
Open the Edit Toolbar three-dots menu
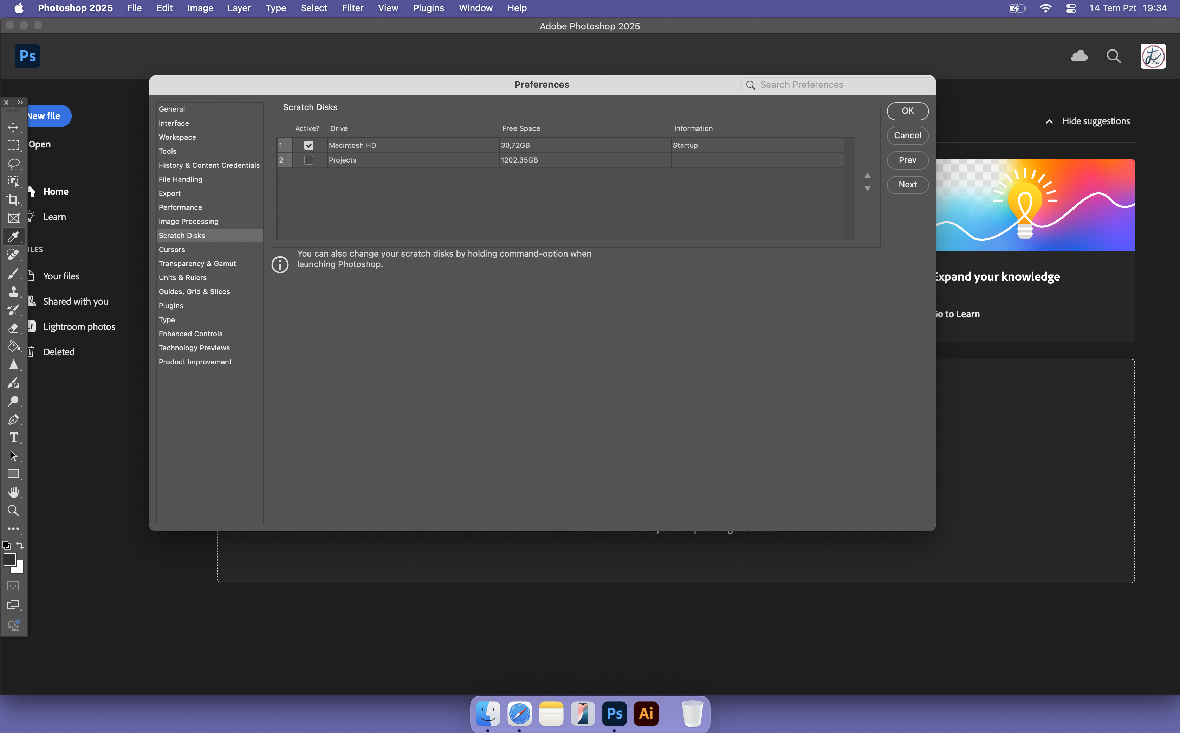click(13, 529)
